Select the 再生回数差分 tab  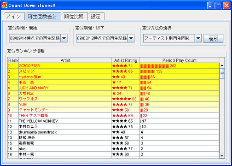[43, 17]
